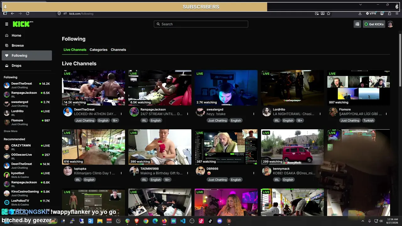Open LosPollosTV in Recommended list
The image size is (402, 226).
[27, 202]
